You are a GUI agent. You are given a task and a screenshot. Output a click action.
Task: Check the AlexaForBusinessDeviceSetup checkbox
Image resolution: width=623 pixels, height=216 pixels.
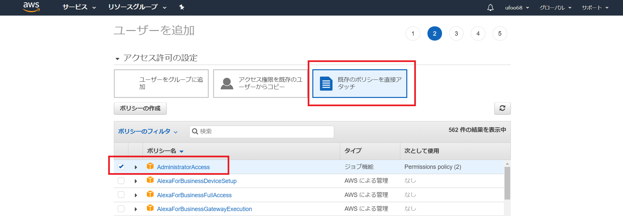pyautogui.click(x=121, y=181)
